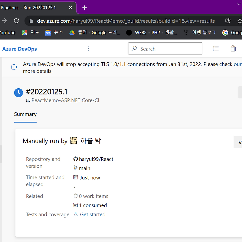Click the Time started and elapsed label
This screenshot has height=242, width=242.
[x=45, y=181]
